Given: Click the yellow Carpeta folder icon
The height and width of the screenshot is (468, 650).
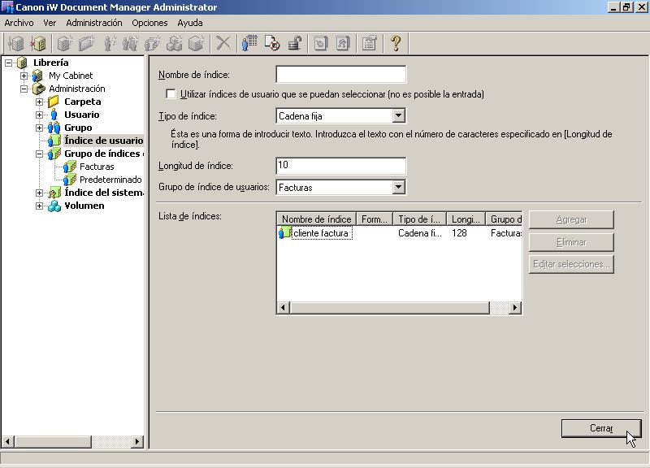Looking at the screenshot, I should pyautogui.click(x=54, y=102).
